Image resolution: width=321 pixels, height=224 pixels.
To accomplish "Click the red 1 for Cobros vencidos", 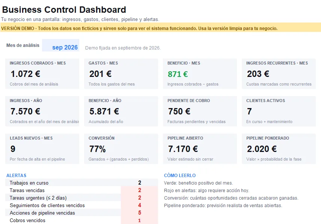I will pos(140,220).
